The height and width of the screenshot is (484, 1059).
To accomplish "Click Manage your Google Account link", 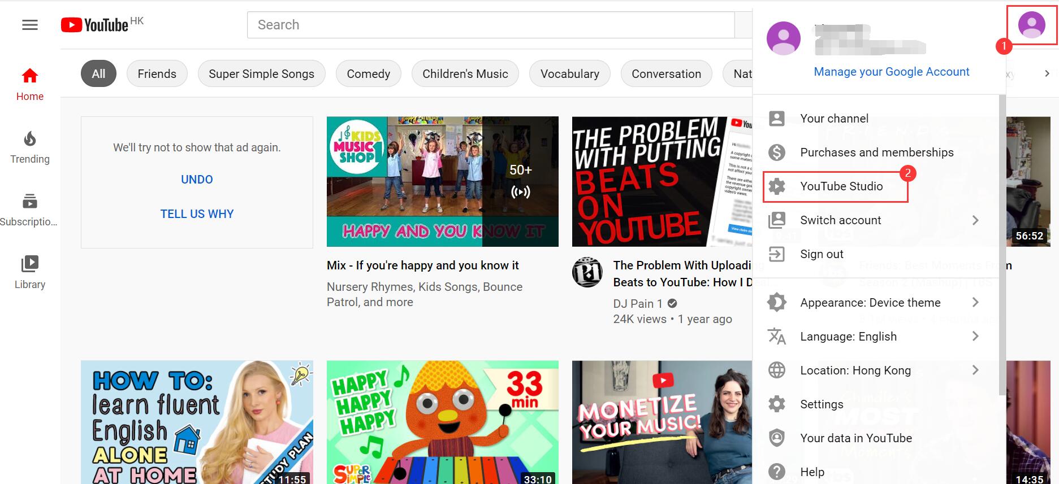I will click(891, 72).
